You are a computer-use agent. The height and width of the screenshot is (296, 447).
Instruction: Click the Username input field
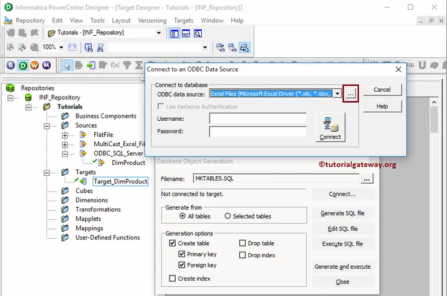tap(258, 118)
